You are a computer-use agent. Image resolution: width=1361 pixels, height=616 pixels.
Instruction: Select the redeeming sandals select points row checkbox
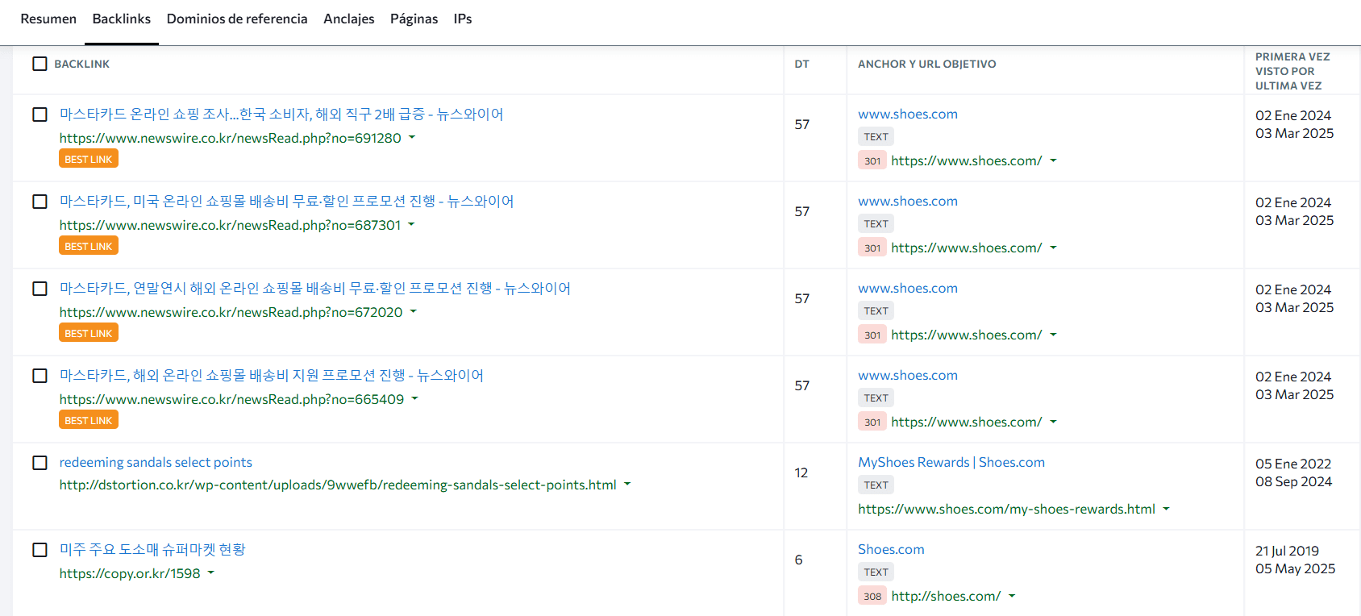[40, 463]
